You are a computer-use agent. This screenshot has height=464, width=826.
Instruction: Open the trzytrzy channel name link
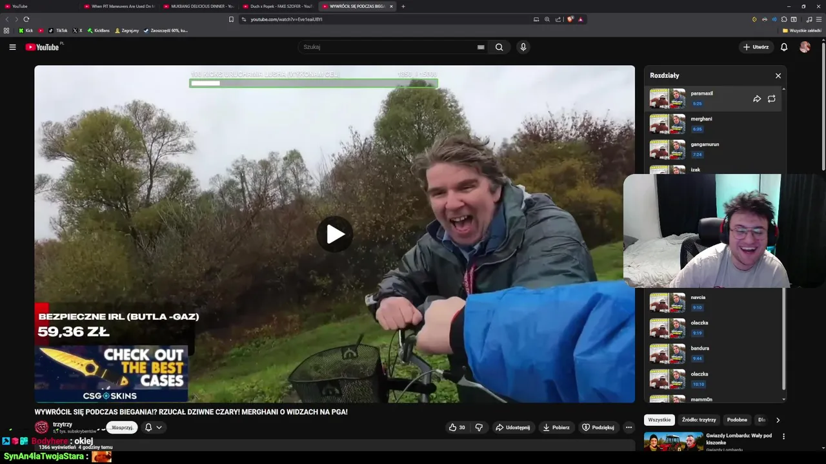(63, 425)
